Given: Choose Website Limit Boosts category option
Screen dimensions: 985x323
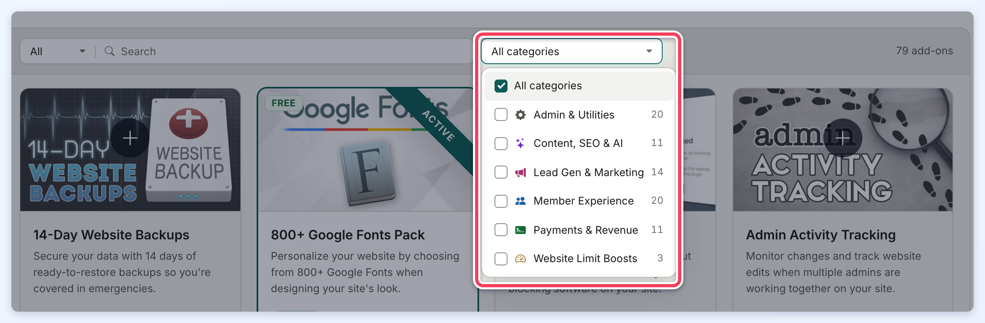Looking at the screenshot, I should pyautogui.click(x=579, y=258).
